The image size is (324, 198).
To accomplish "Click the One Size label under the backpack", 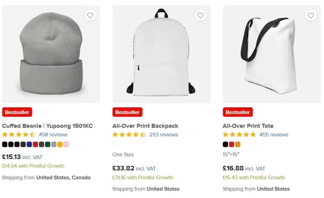I will click(x=123, y=155).
